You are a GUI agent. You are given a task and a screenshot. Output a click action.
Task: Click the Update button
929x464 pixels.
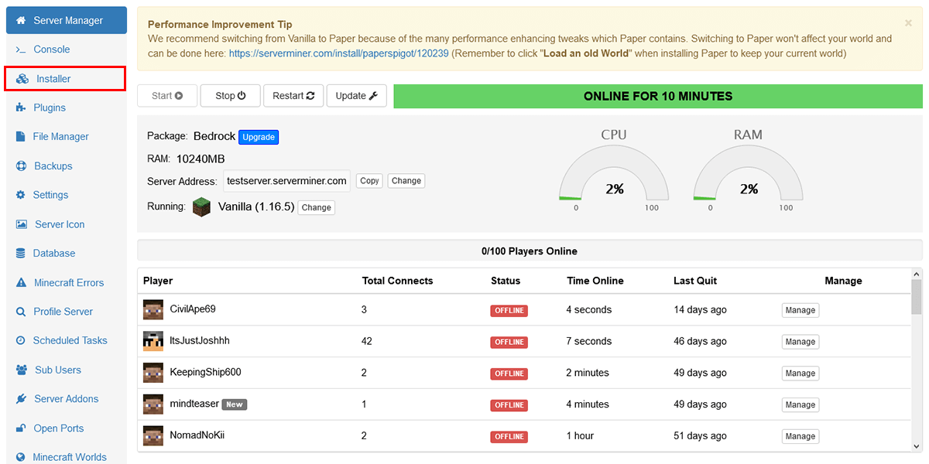point(356,96)
